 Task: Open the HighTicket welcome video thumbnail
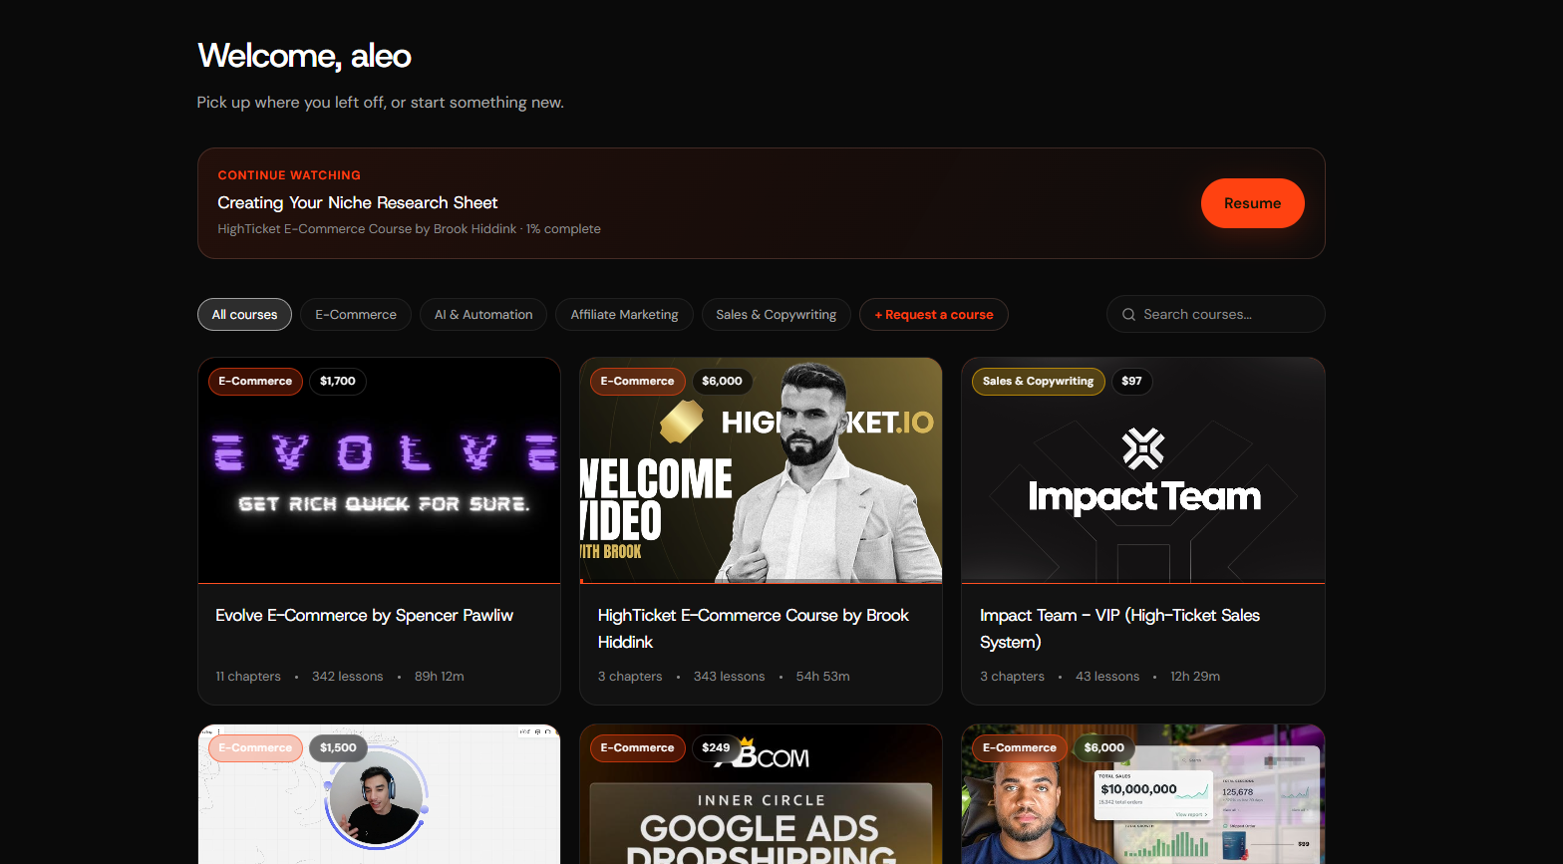[761, 470]
